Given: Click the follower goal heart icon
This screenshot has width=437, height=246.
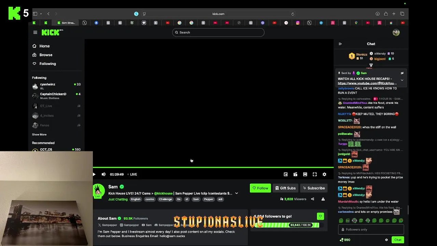Looking at the screenshot, I should (x=320, y=216).
